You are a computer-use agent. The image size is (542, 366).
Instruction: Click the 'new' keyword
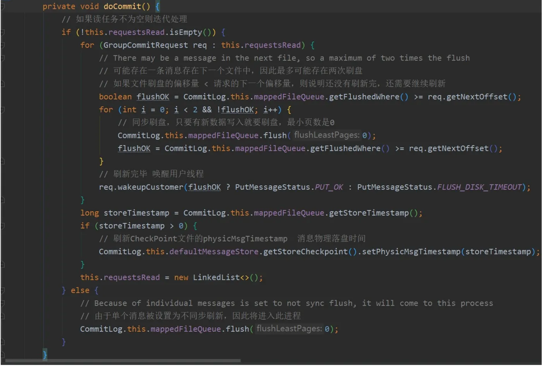181,277
